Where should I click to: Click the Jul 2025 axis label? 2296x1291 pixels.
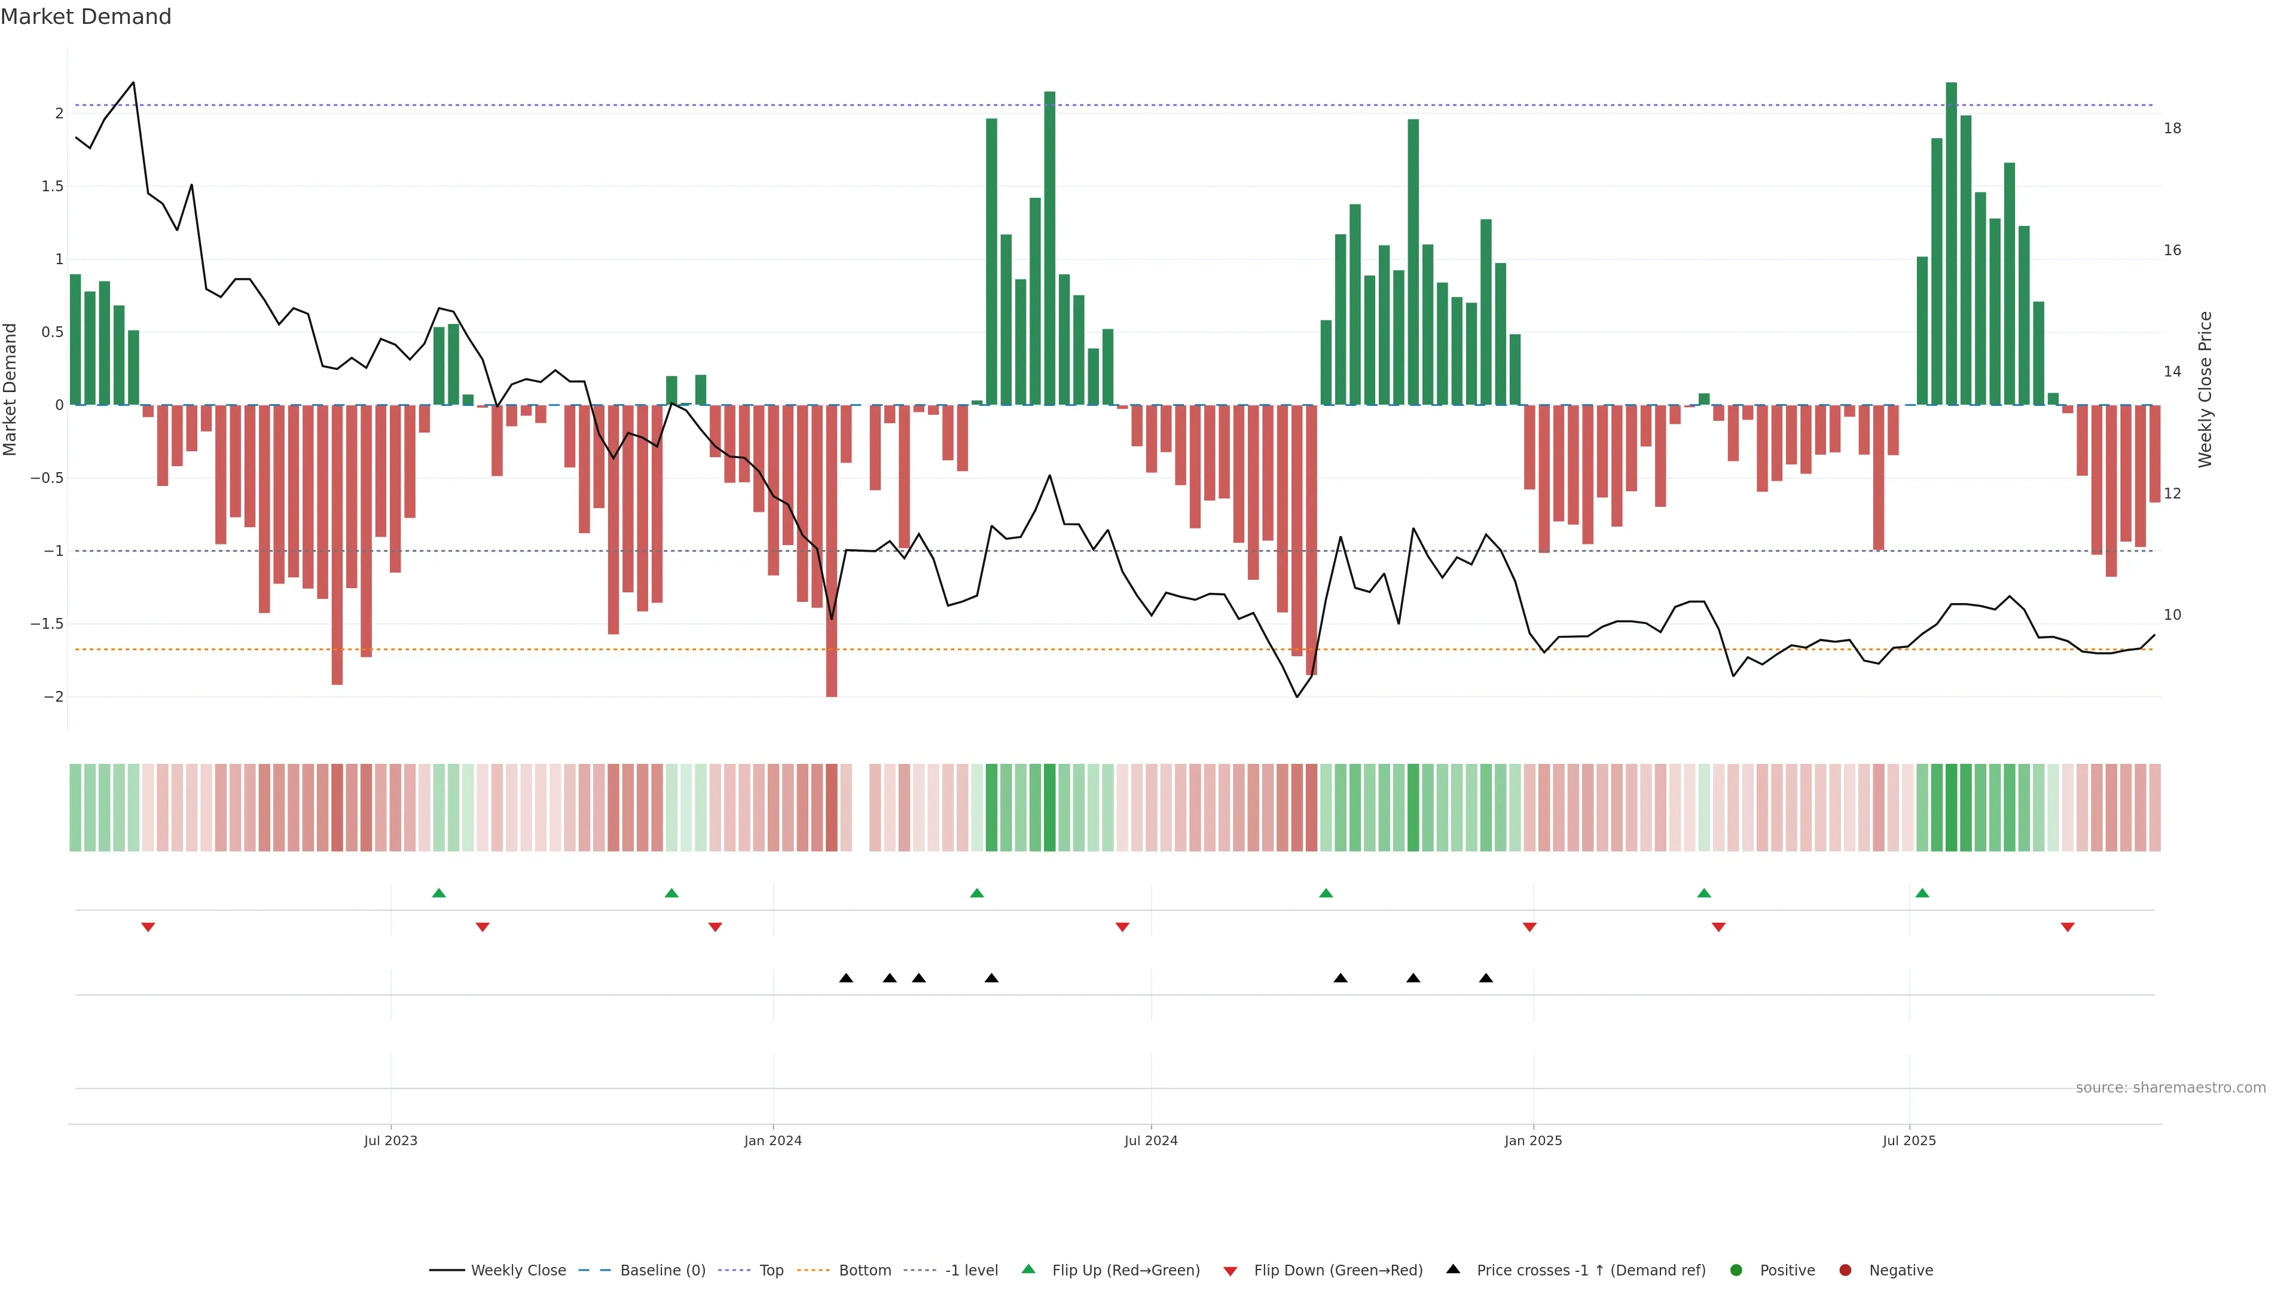1909,1140
